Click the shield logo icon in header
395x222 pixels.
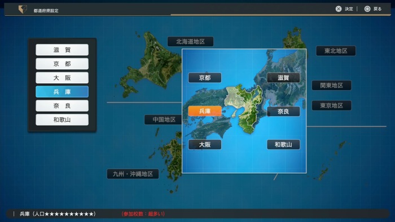point(23,10)
